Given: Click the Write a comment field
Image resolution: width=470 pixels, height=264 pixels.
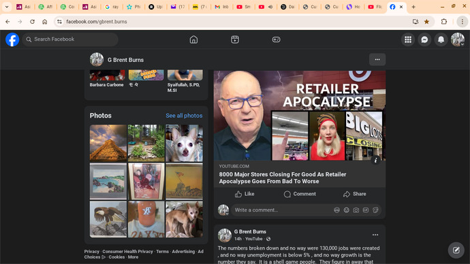Looking at the screenshot, I should coord(282,210).
